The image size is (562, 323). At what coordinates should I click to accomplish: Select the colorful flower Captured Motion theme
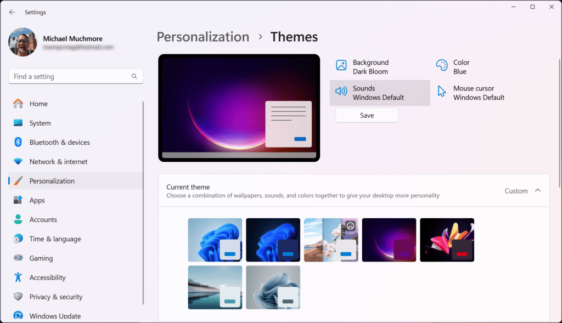click(x=447, y=240)
